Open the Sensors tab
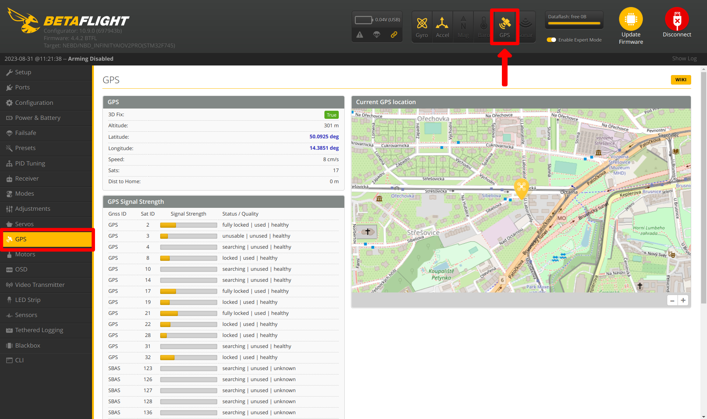The height and width of the screenshot is (419, 707). (46, 315)
